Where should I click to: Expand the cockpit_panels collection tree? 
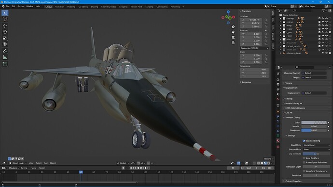(x=280, y=46)
